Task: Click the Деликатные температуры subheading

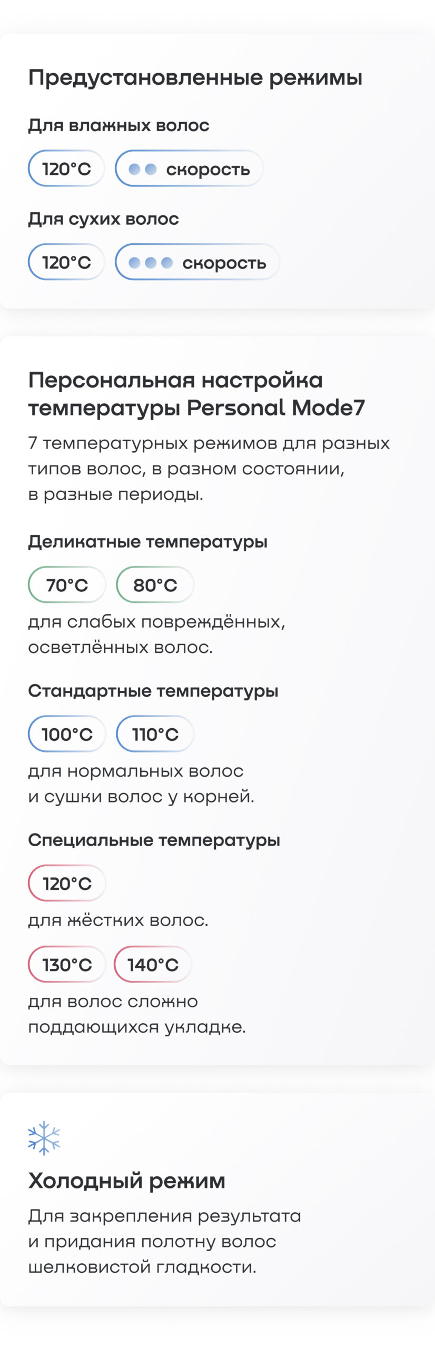Action: pyautogui.click(x=148, y=542)
